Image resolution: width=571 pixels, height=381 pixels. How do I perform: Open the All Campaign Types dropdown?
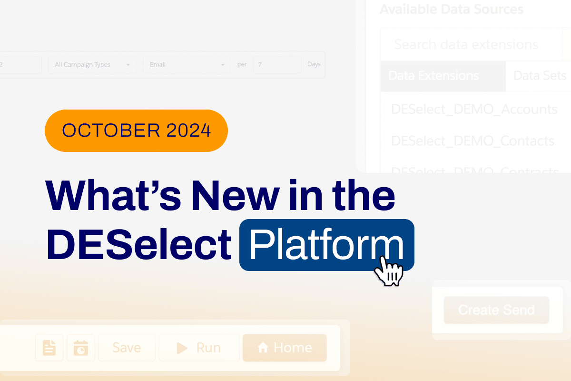(x=92, y=64)
